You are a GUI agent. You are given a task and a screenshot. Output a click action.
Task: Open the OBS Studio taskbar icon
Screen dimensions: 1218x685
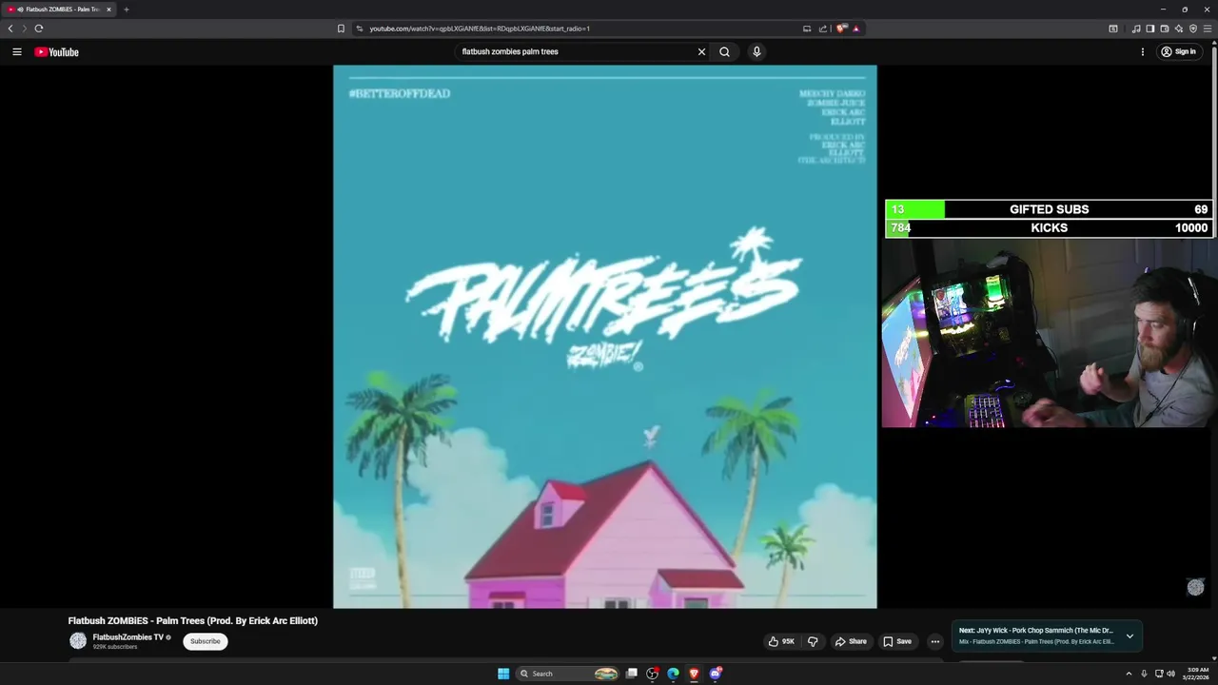click(x=652, y=674)
